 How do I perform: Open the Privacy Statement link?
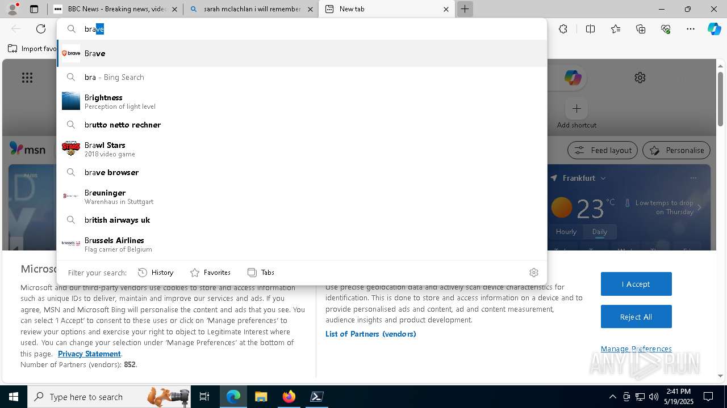click(x=89, y=354)
